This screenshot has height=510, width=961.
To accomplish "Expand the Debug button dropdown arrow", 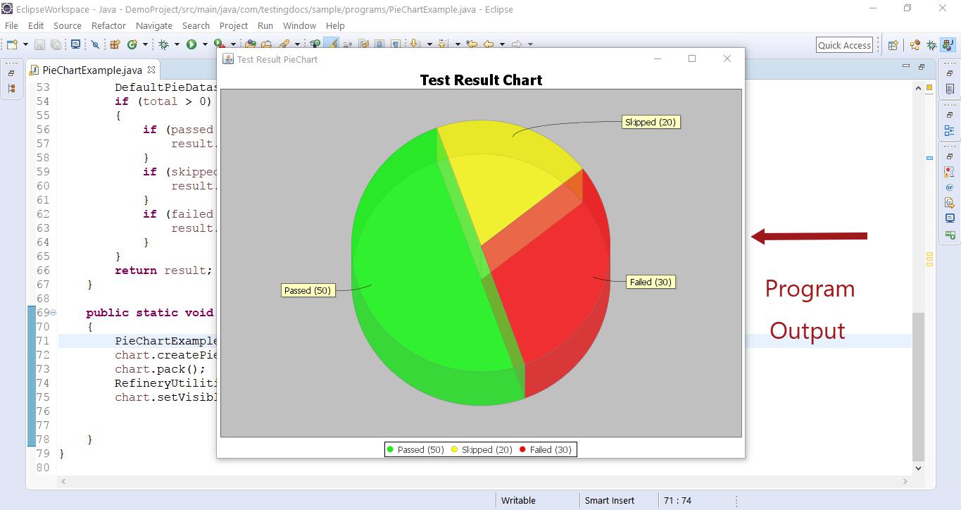I will pyautogui.click(x=177, y=44).
